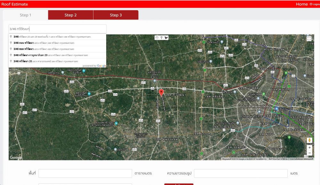The image size is (320, 185).
Task: Choose suggestion '3/46 ซอย ทวีวัฒนา'
Action: (x=44, y=49)
